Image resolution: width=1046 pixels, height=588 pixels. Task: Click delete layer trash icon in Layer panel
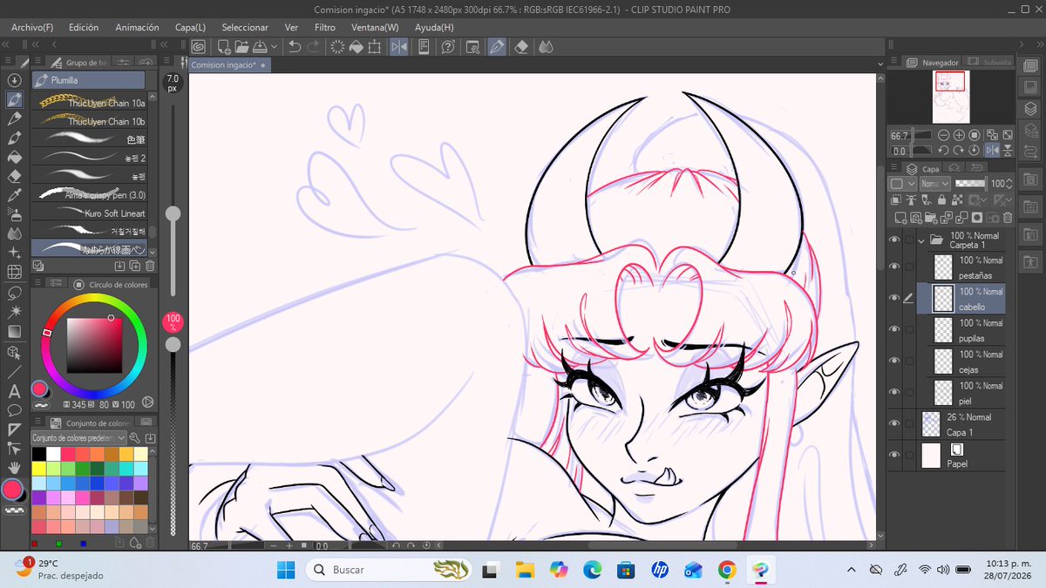(1008, 218)
